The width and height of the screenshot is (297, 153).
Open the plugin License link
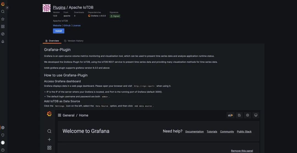coord(76,25)
